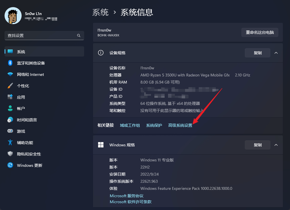Click the version value 22H2
The width and height of the screenshot is (290, 210).
[145, 167]
